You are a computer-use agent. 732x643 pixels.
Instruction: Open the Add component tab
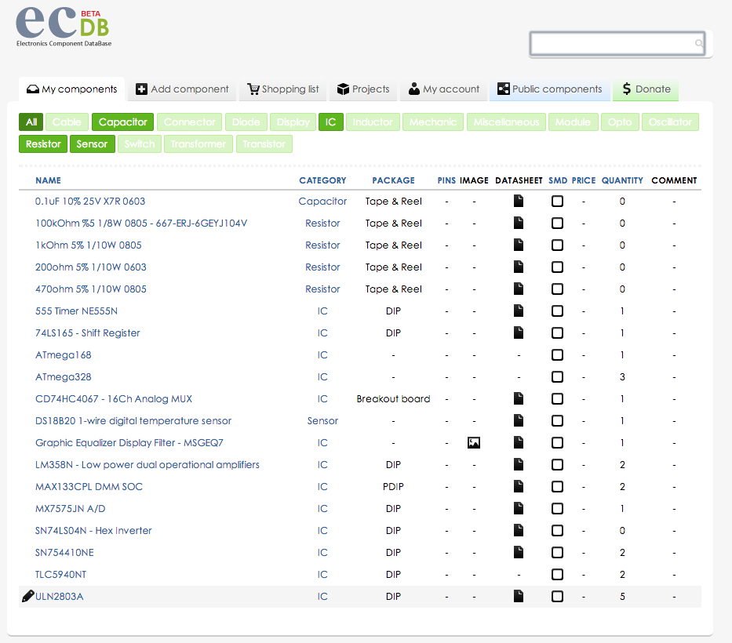(182, 89)
